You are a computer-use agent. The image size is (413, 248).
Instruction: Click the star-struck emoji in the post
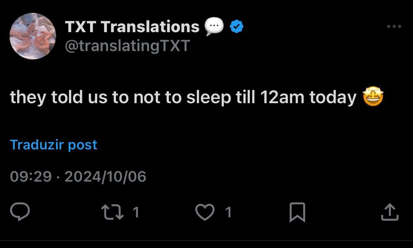pyautogui.click(x=373, y=97)
